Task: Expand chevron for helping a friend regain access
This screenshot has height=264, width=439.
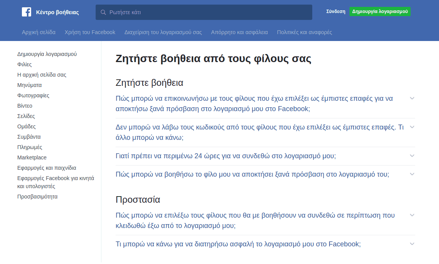Action: (412, 174)
